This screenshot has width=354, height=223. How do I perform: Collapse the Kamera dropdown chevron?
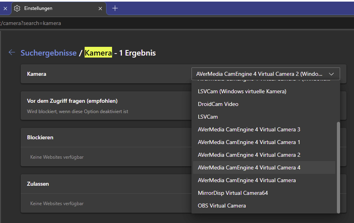331,74
